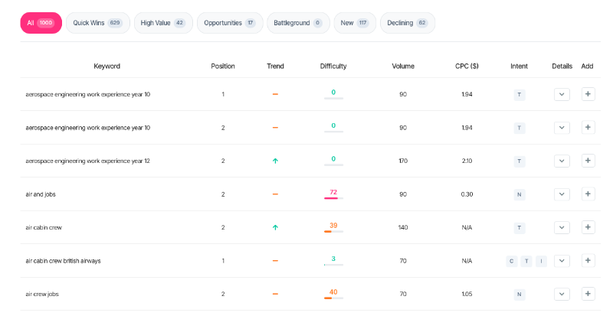
Task: Click plus icon for 'work experience year 12' row
Action: [588, 161]
